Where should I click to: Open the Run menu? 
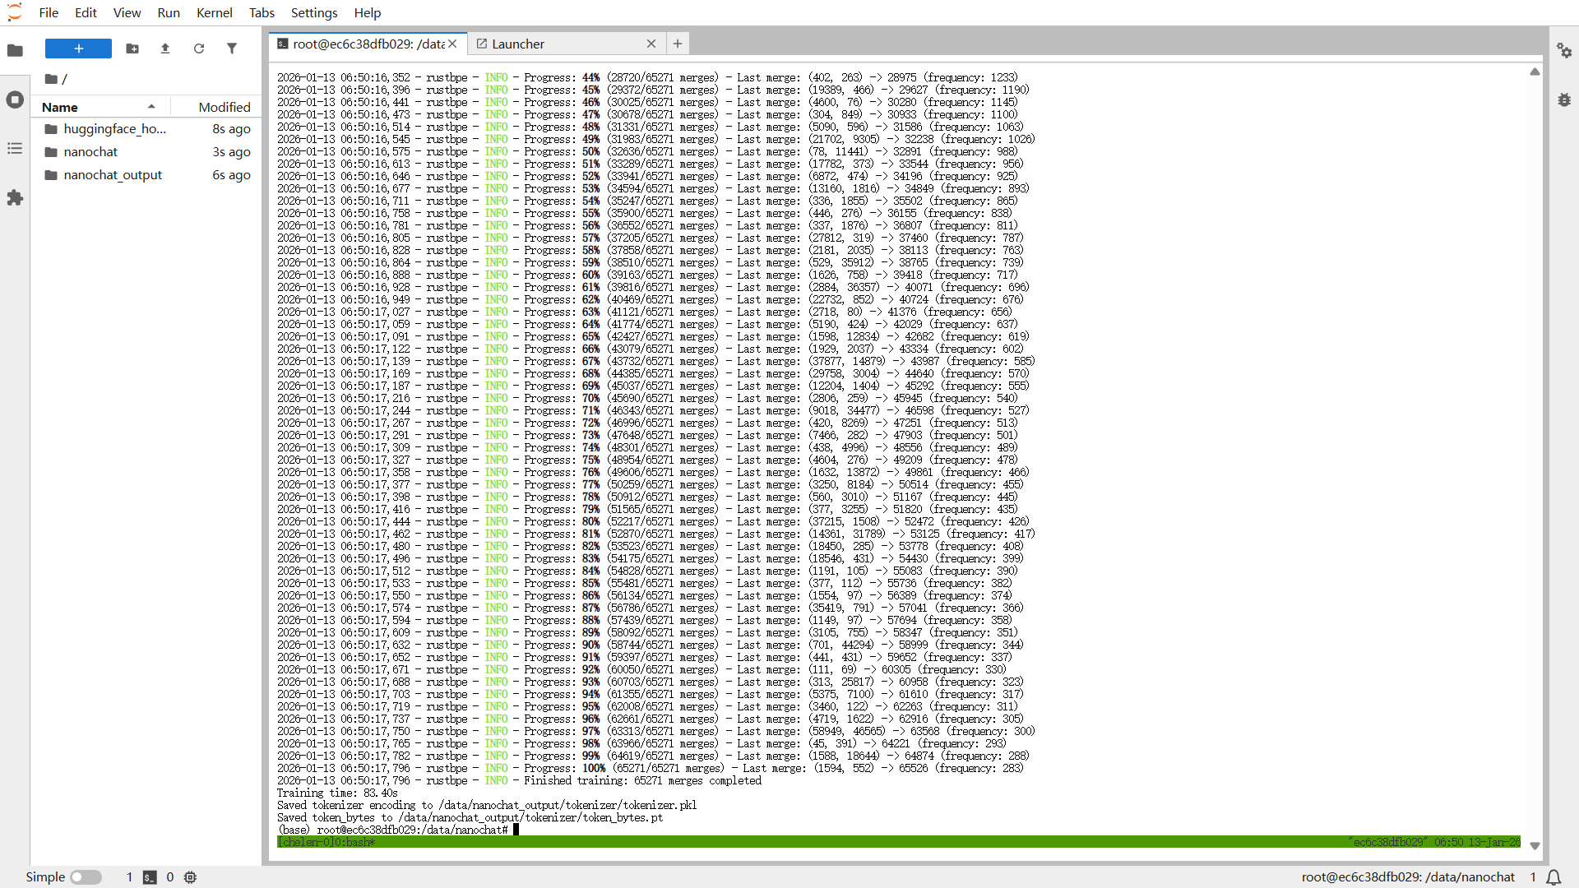click(169, 12)
